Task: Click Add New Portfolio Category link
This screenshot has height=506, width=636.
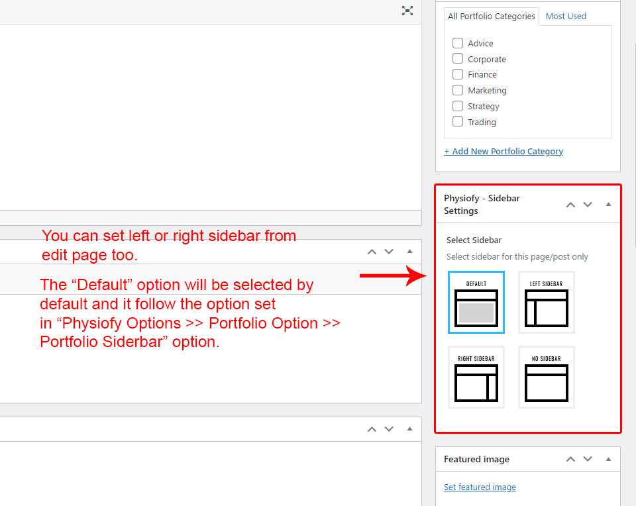Action: (x=503, y=151)
